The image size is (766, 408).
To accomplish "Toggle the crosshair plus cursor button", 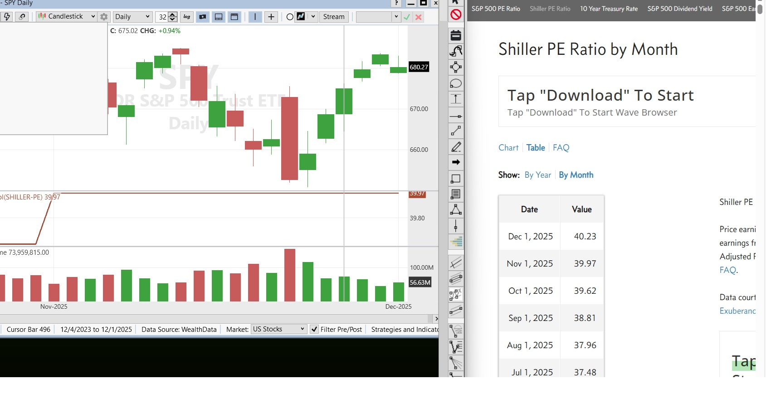I will pyautogui.click(x=271, y=17).
